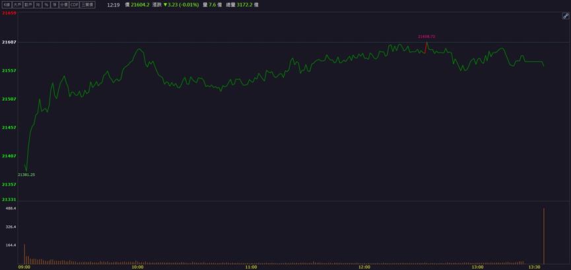
Task: Click the 09:00 time axis label
Action: [24, 267]
